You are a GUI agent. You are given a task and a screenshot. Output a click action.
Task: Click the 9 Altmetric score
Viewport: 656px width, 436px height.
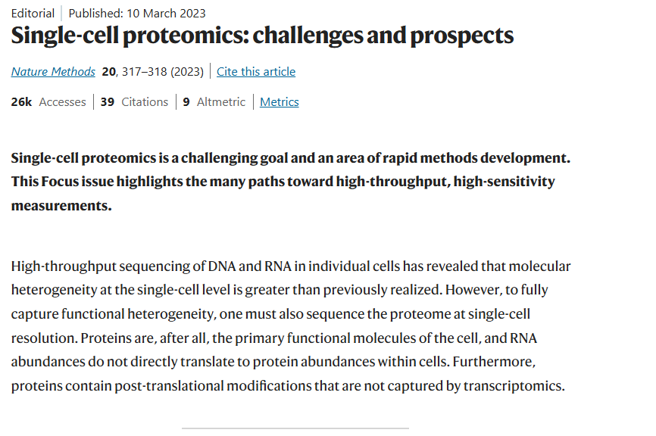click(x=214, y=102)
